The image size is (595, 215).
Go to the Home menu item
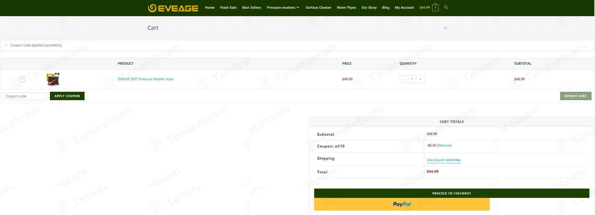click(x=210, y=7)
